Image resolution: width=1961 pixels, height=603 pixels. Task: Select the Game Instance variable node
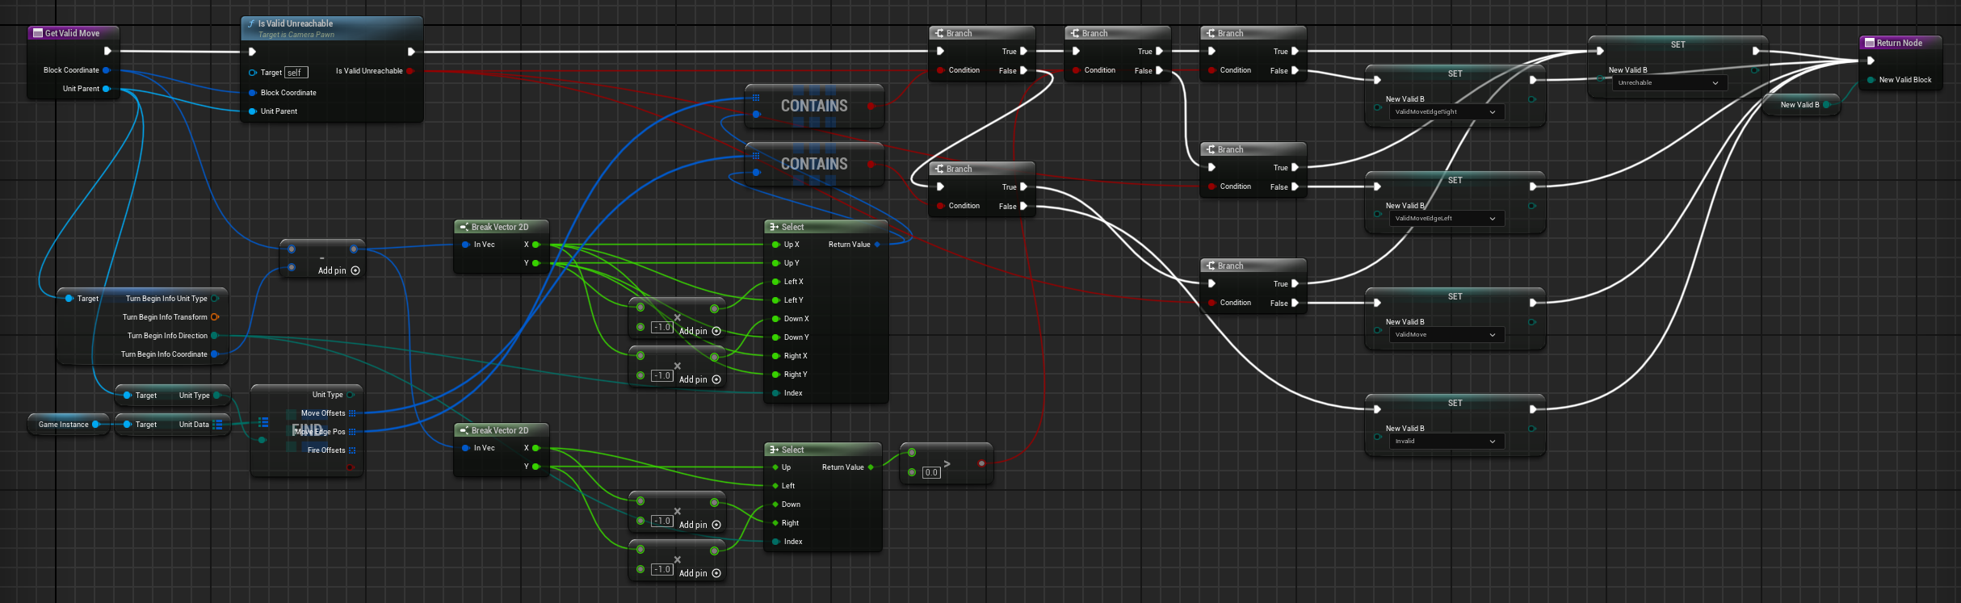coord(64,425)
